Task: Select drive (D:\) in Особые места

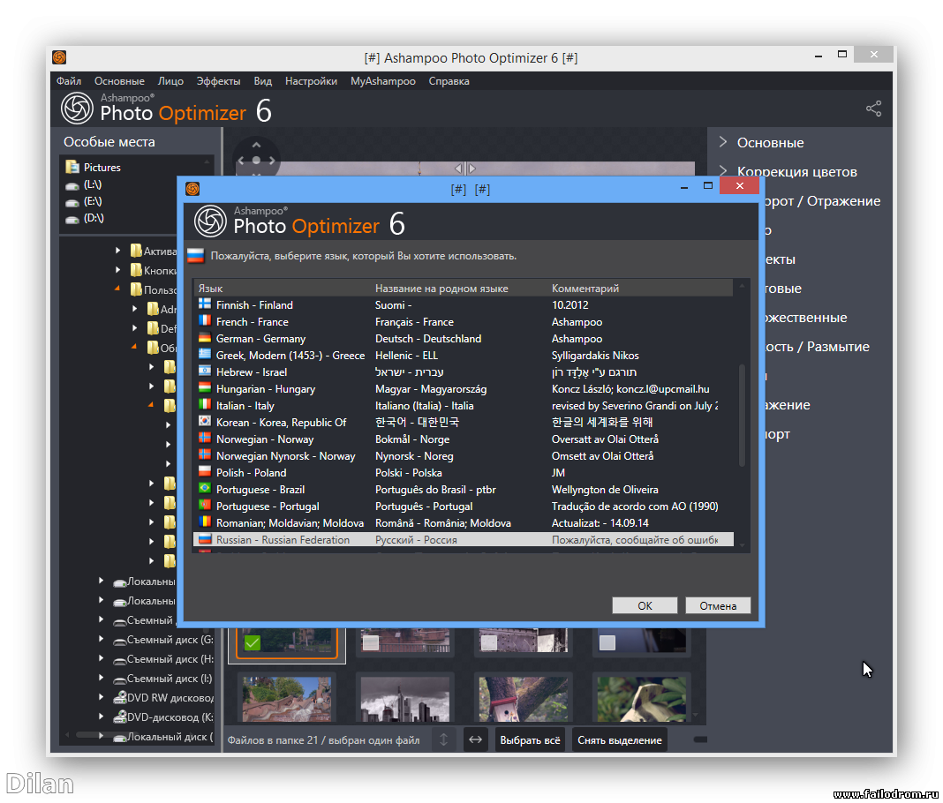Action: tap(84, 218)
